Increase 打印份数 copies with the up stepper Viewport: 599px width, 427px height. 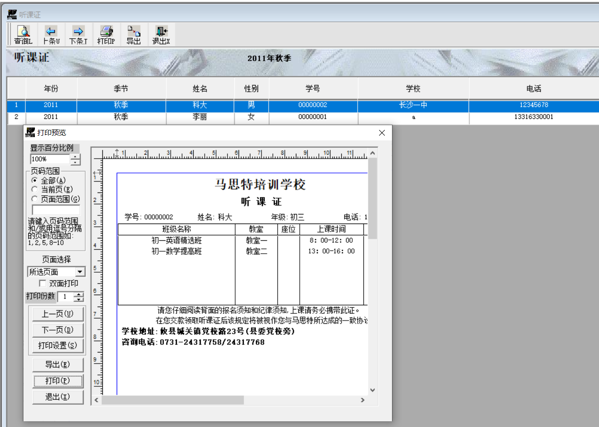77,295
